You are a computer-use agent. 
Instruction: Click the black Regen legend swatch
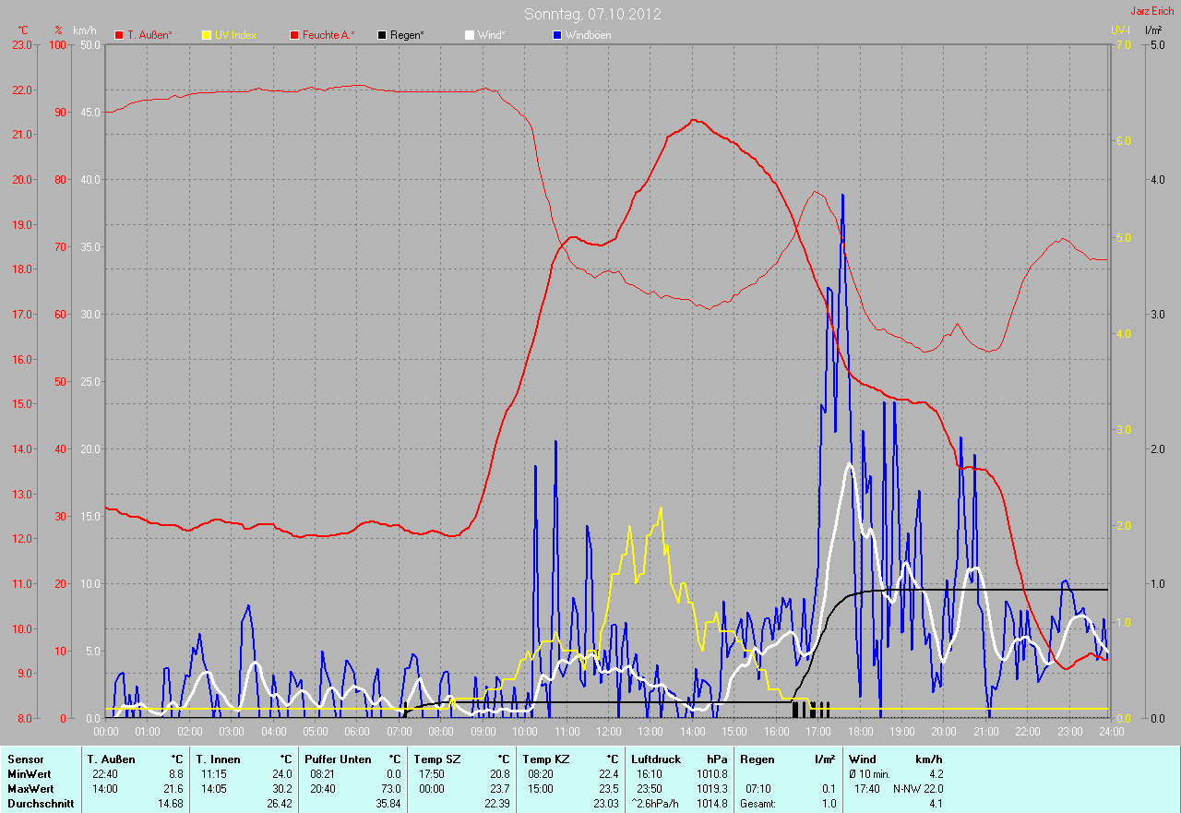(x=382, y=35)
